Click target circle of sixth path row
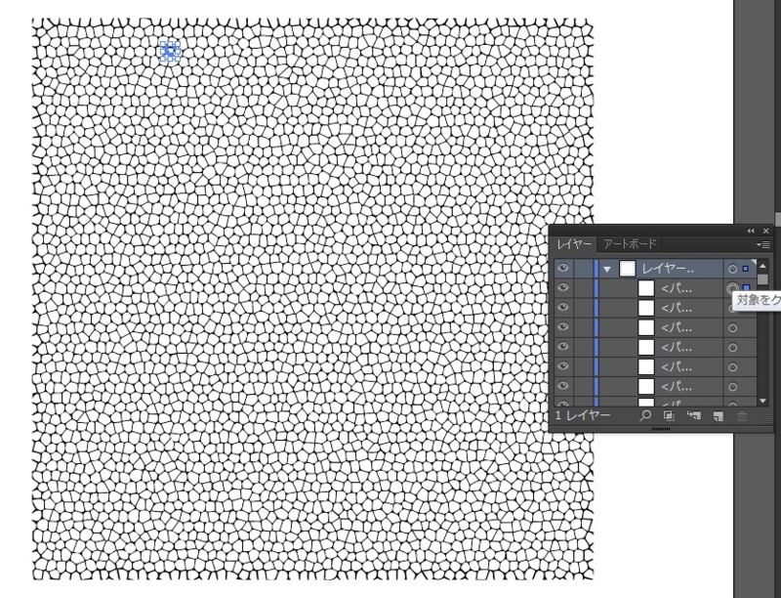Image resolution: width=781 pixels, height=598 pixels. tap(732, 387)
